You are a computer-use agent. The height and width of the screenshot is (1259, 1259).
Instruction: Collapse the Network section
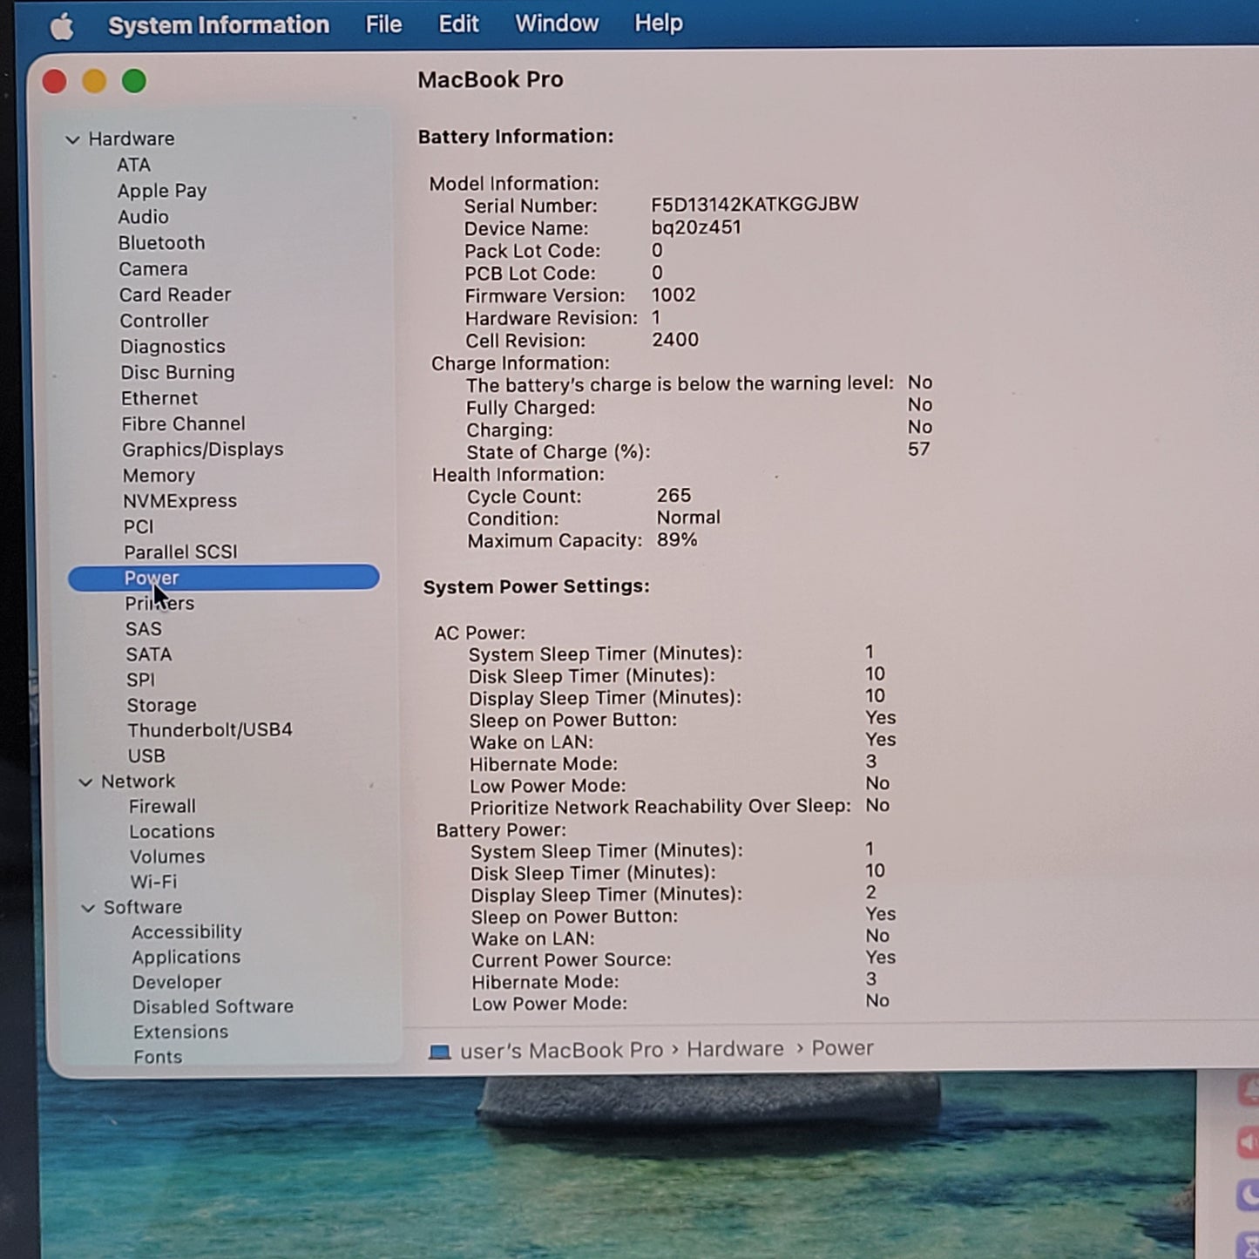tap(85, 782)
